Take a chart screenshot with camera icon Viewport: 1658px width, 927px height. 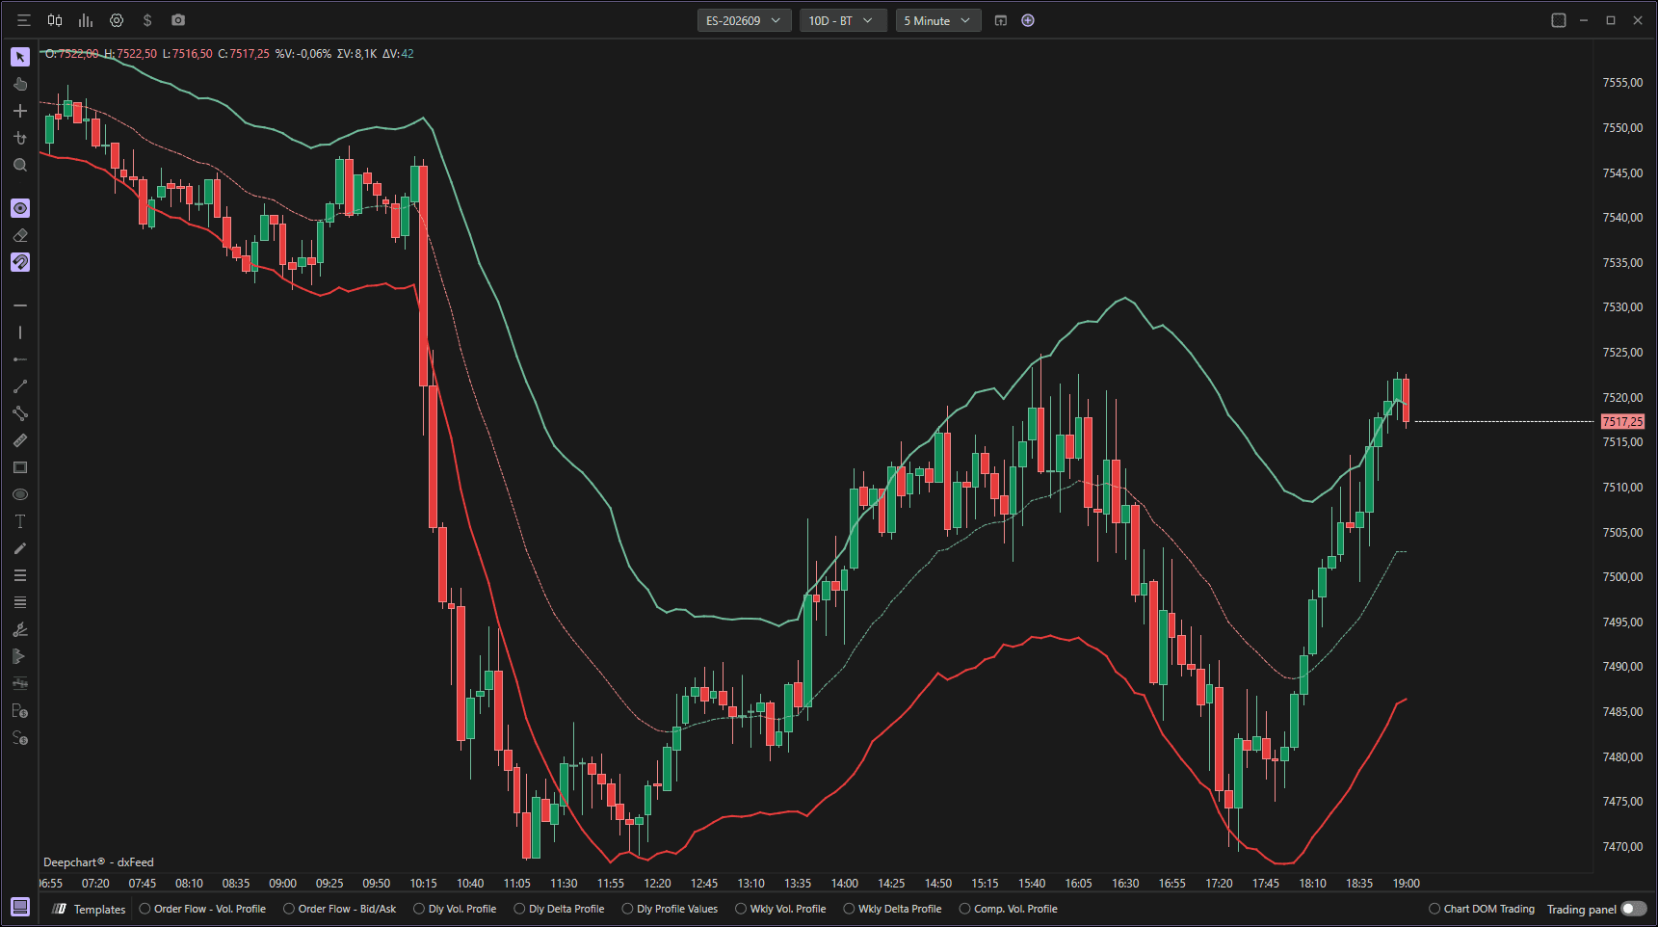point(178,20)
